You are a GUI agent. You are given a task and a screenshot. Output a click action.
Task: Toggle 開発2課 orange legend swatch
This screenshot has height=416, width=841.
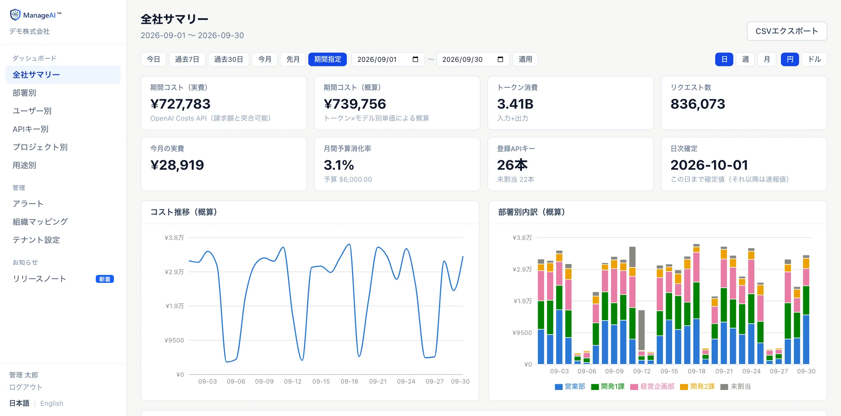coord(684,387)
